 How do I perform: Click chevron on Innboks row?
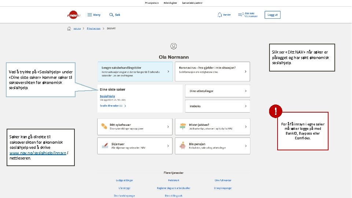246,106
